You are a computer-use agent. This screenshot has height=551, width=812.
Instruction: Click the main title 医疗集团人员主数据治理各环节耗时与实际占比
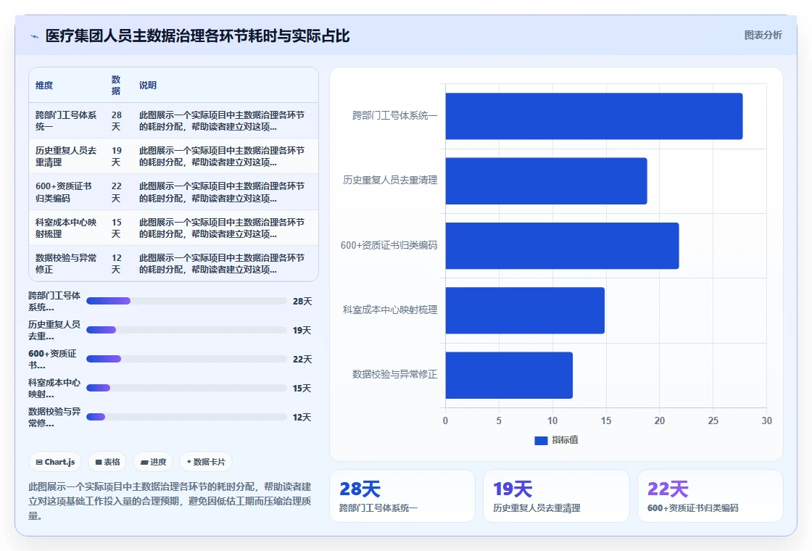coord(197,36)
